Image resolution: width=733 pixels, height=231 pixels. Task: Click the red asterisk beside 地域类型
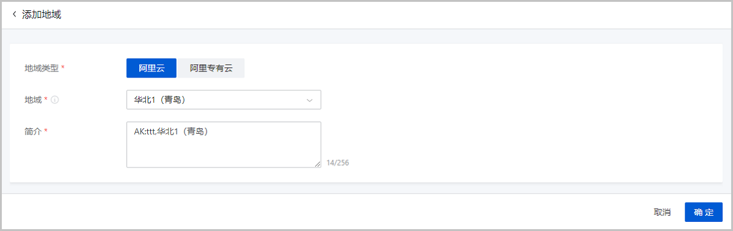[x=63, y=68]
